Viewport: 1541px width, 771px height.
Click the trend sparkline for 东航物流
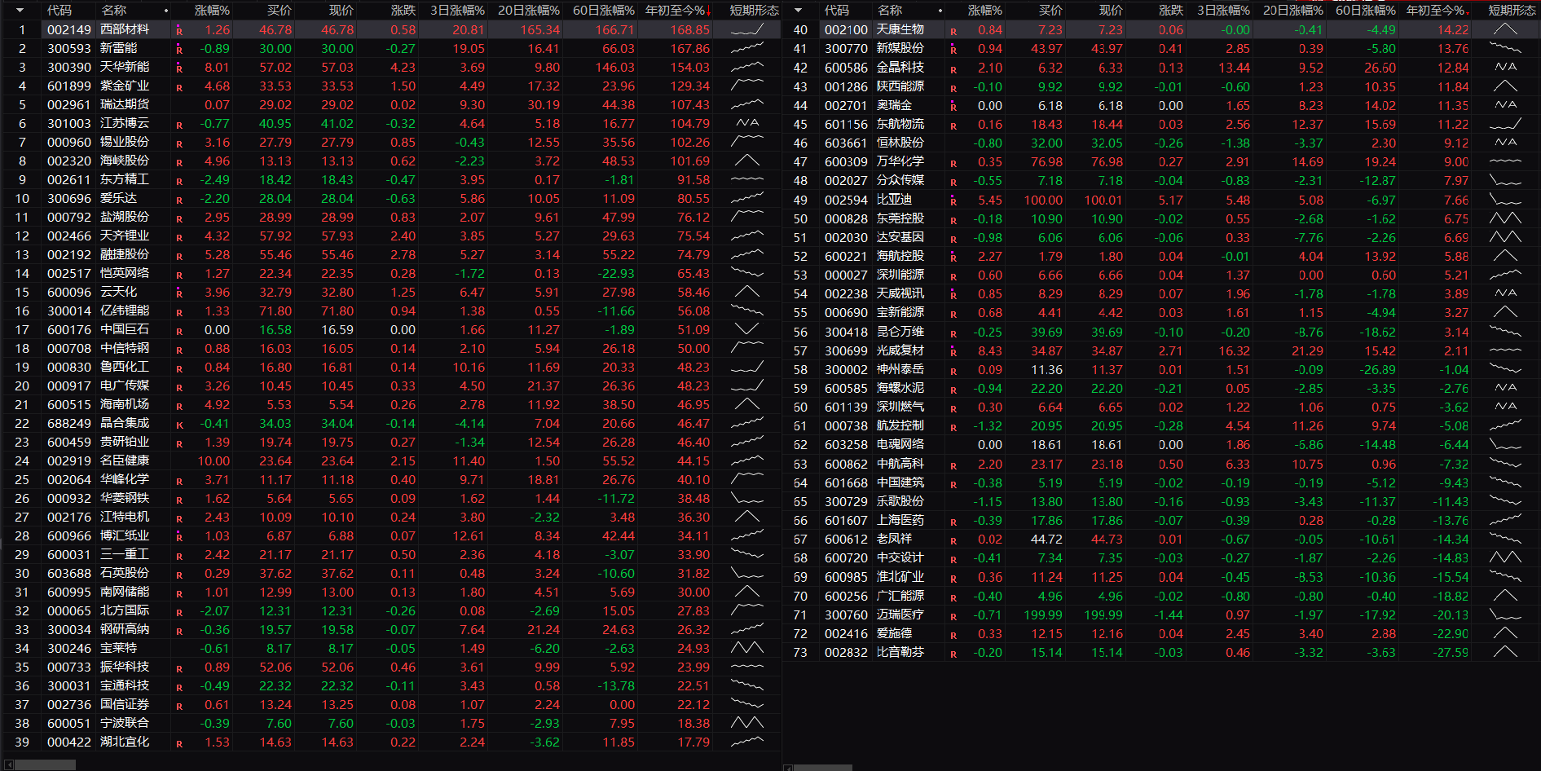point(1504,125)
